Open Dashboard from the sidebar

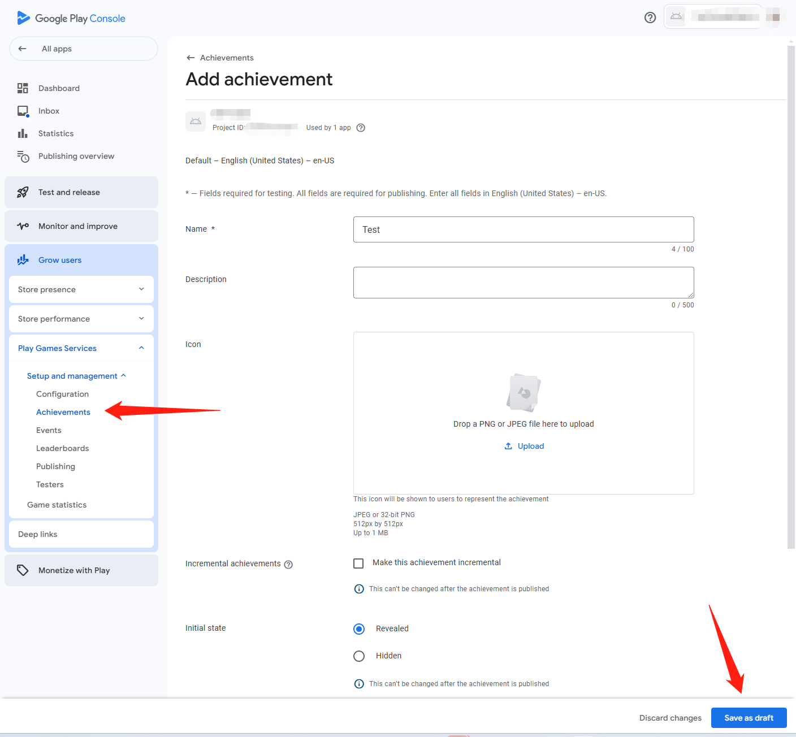click(x=59, y=88)
